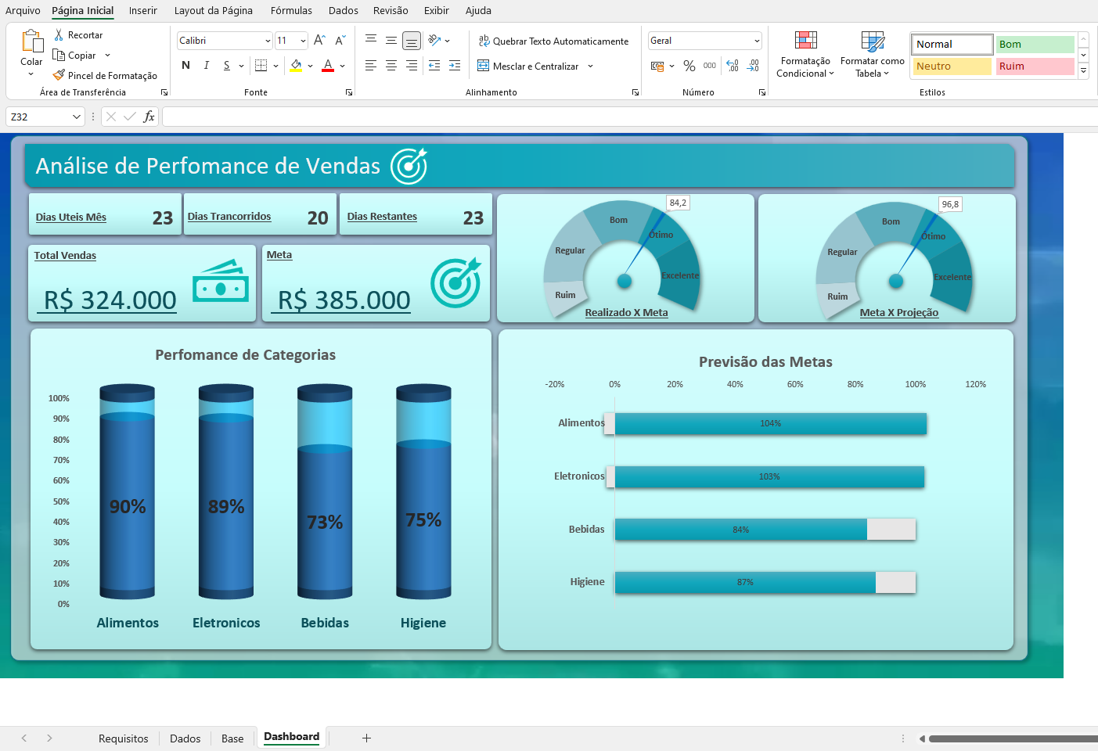This screenshot has height=751, width=1098.
Task: Click the Recortar (cut) scissors icon
Action: (59, 35)
